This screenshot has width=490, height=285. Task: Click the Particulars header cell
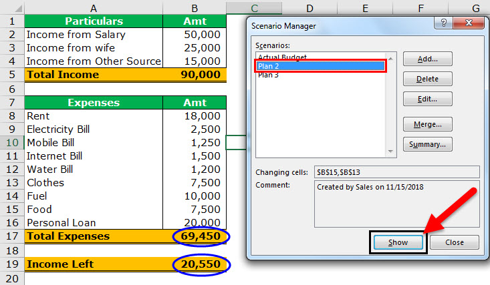coord(94,21)
